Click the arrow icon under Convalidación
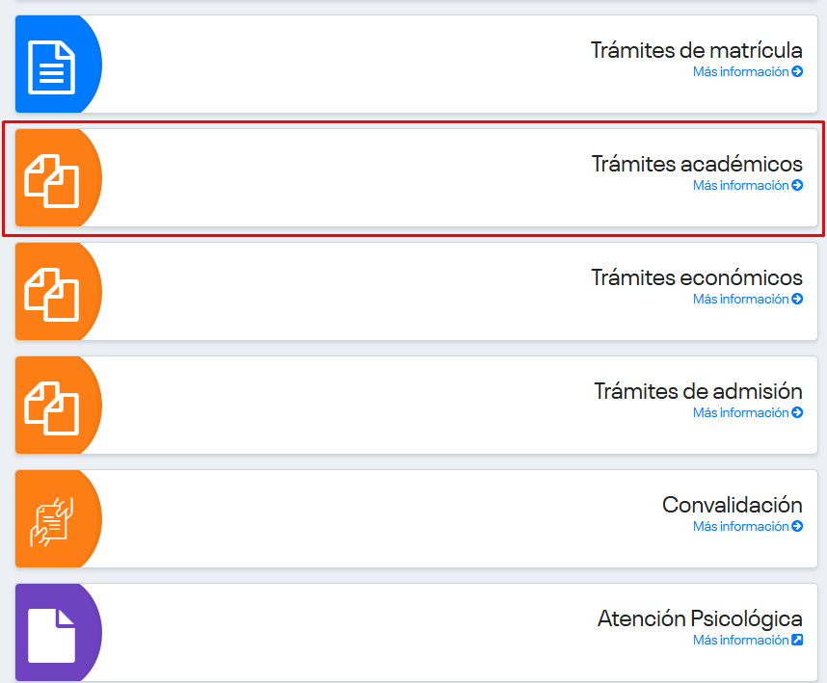Screen dimensions: 827x683 pyautogui.click(x=797, y=527)
